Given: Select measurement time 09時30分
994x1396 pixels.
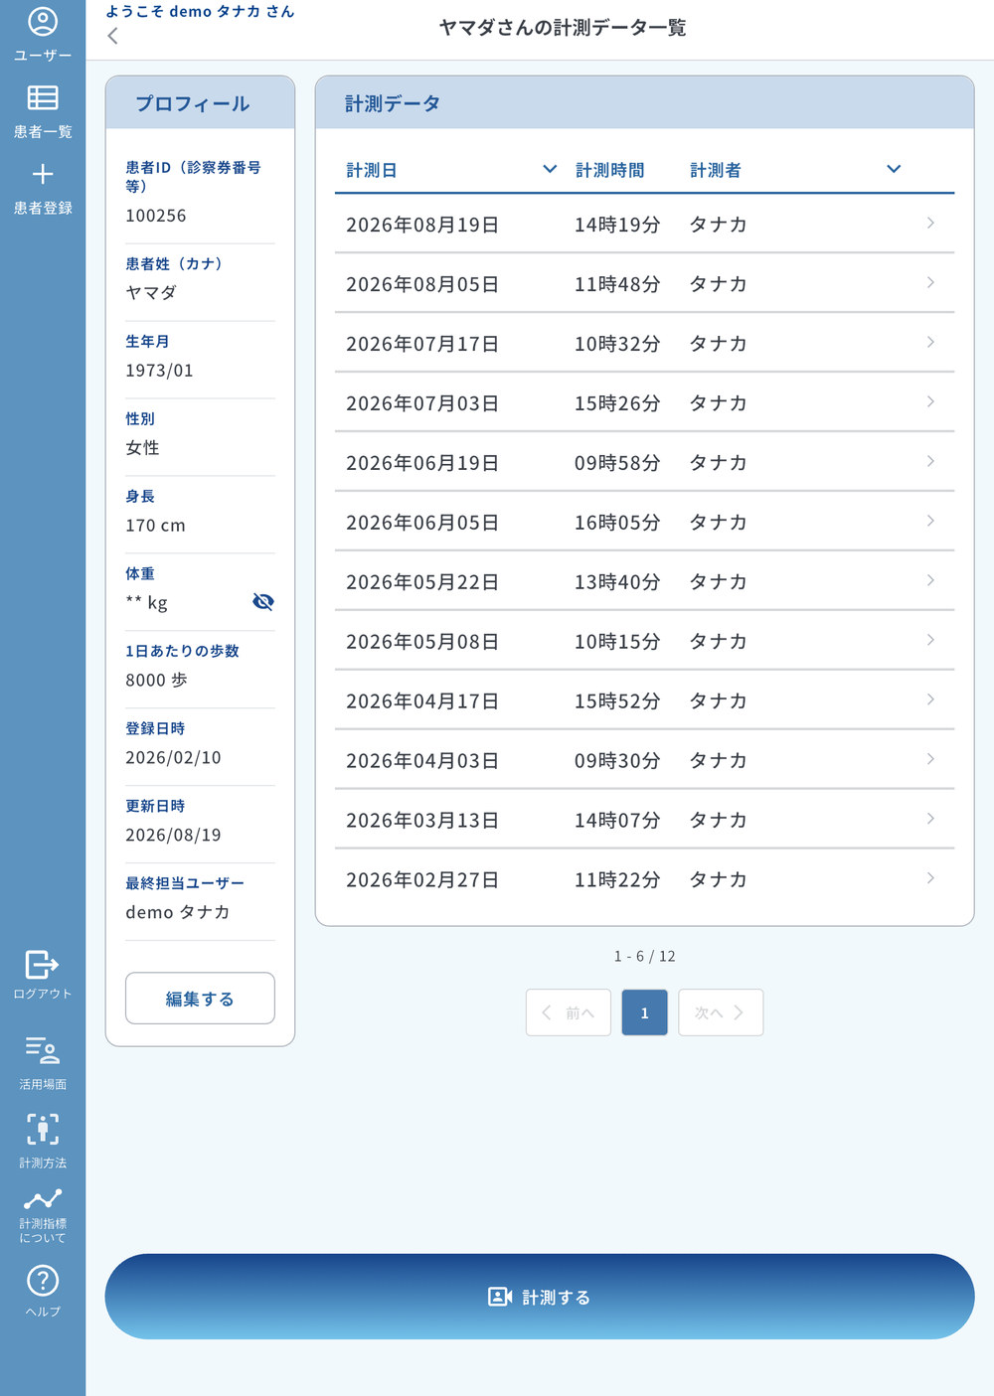Looking at the screenshot, I should (617, 761).
